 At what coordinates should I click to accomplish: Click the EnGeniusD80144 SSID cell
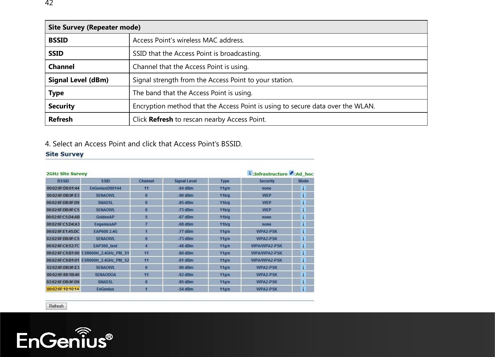[105, 188]
